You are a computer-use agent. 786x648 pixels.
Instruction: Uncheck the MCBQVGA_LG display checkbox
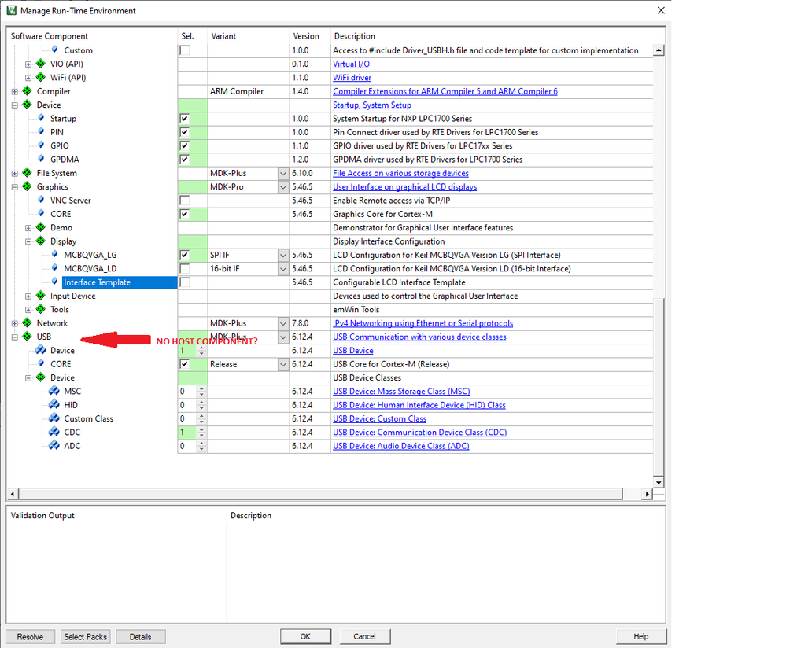pos(184,255)
